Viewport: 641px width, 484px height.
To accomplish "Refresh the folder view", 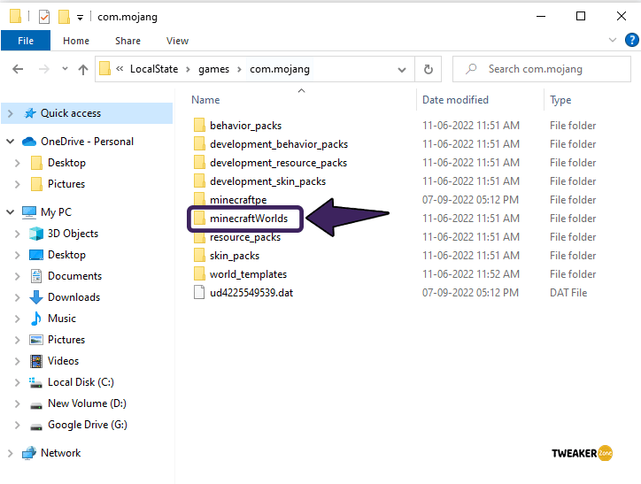I will [x=428, y=69].
